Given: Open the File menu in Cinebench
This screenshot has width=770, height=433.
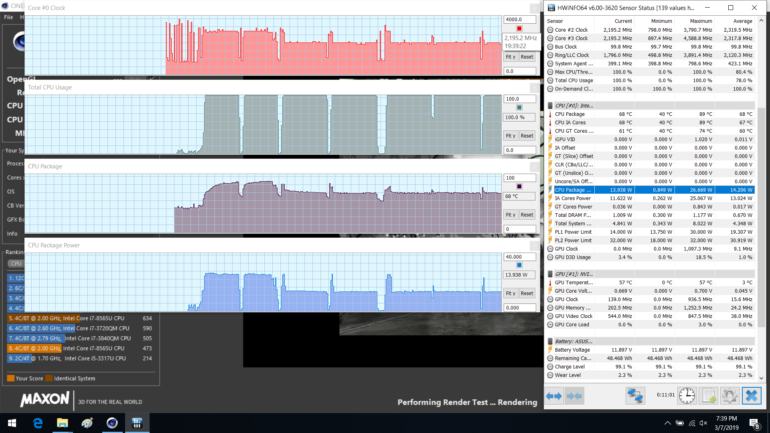Looking at the screenshot, I should [x=8, y=17].
